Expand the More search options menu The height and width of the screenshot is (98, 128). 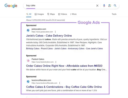(x=73, y=14)
